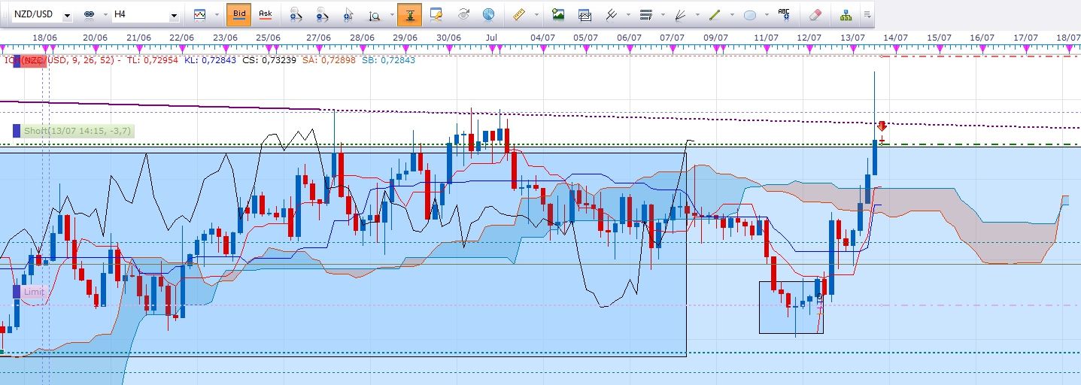1081x385 pixels.
Task: Open the NZD/USD symbol dropdown
Action: 67,15
